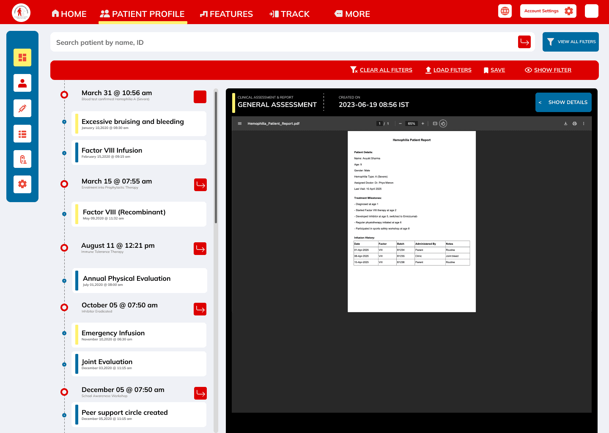Click March 15 timeline marker circle
The width and height of the screenshot is (609, 433).
(64, 184)
